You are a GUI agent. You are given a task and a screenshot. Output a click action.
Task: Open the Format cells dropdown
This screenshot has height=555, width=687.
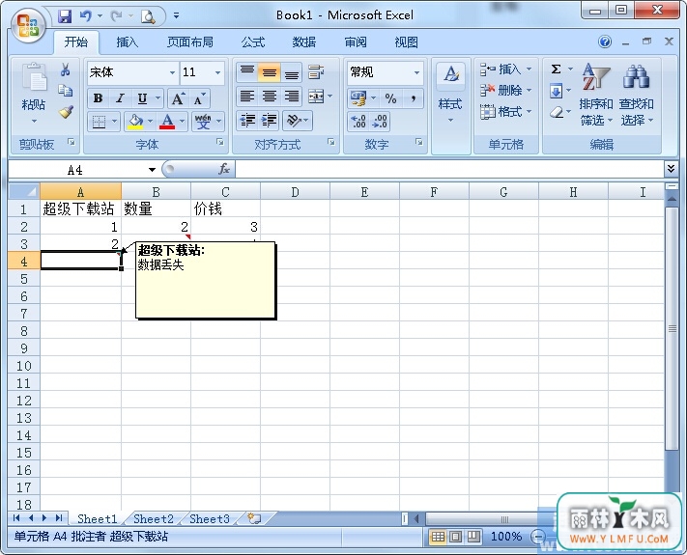coord(529,112)
